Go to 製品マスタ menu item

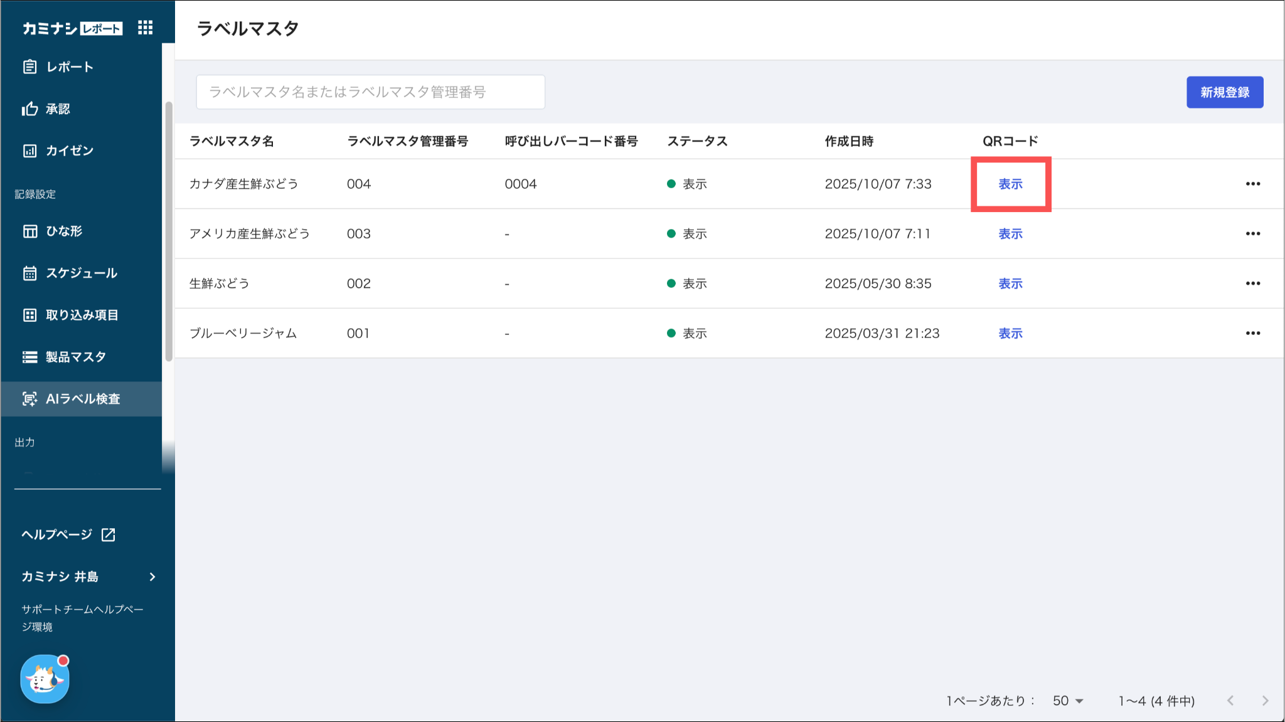(75, 357)
